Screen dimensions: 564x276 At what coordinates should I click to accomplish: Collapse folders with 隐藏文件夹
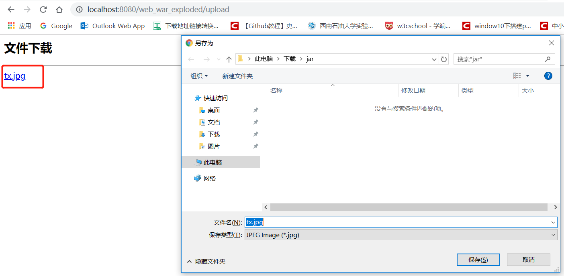206,261
